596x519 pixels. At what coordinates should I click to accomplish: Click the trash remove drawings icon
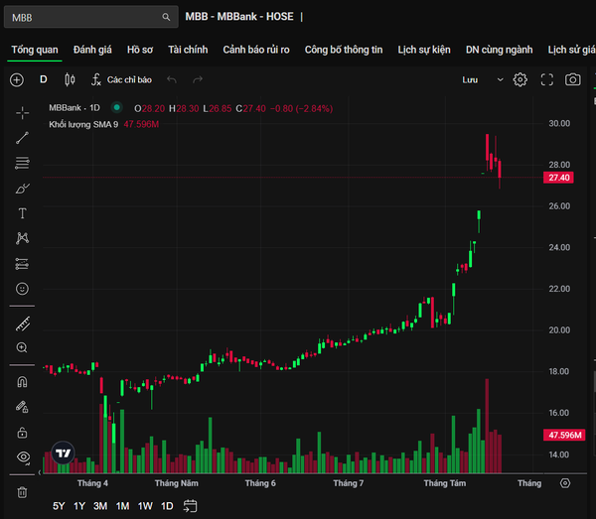[x=22, y=493]
